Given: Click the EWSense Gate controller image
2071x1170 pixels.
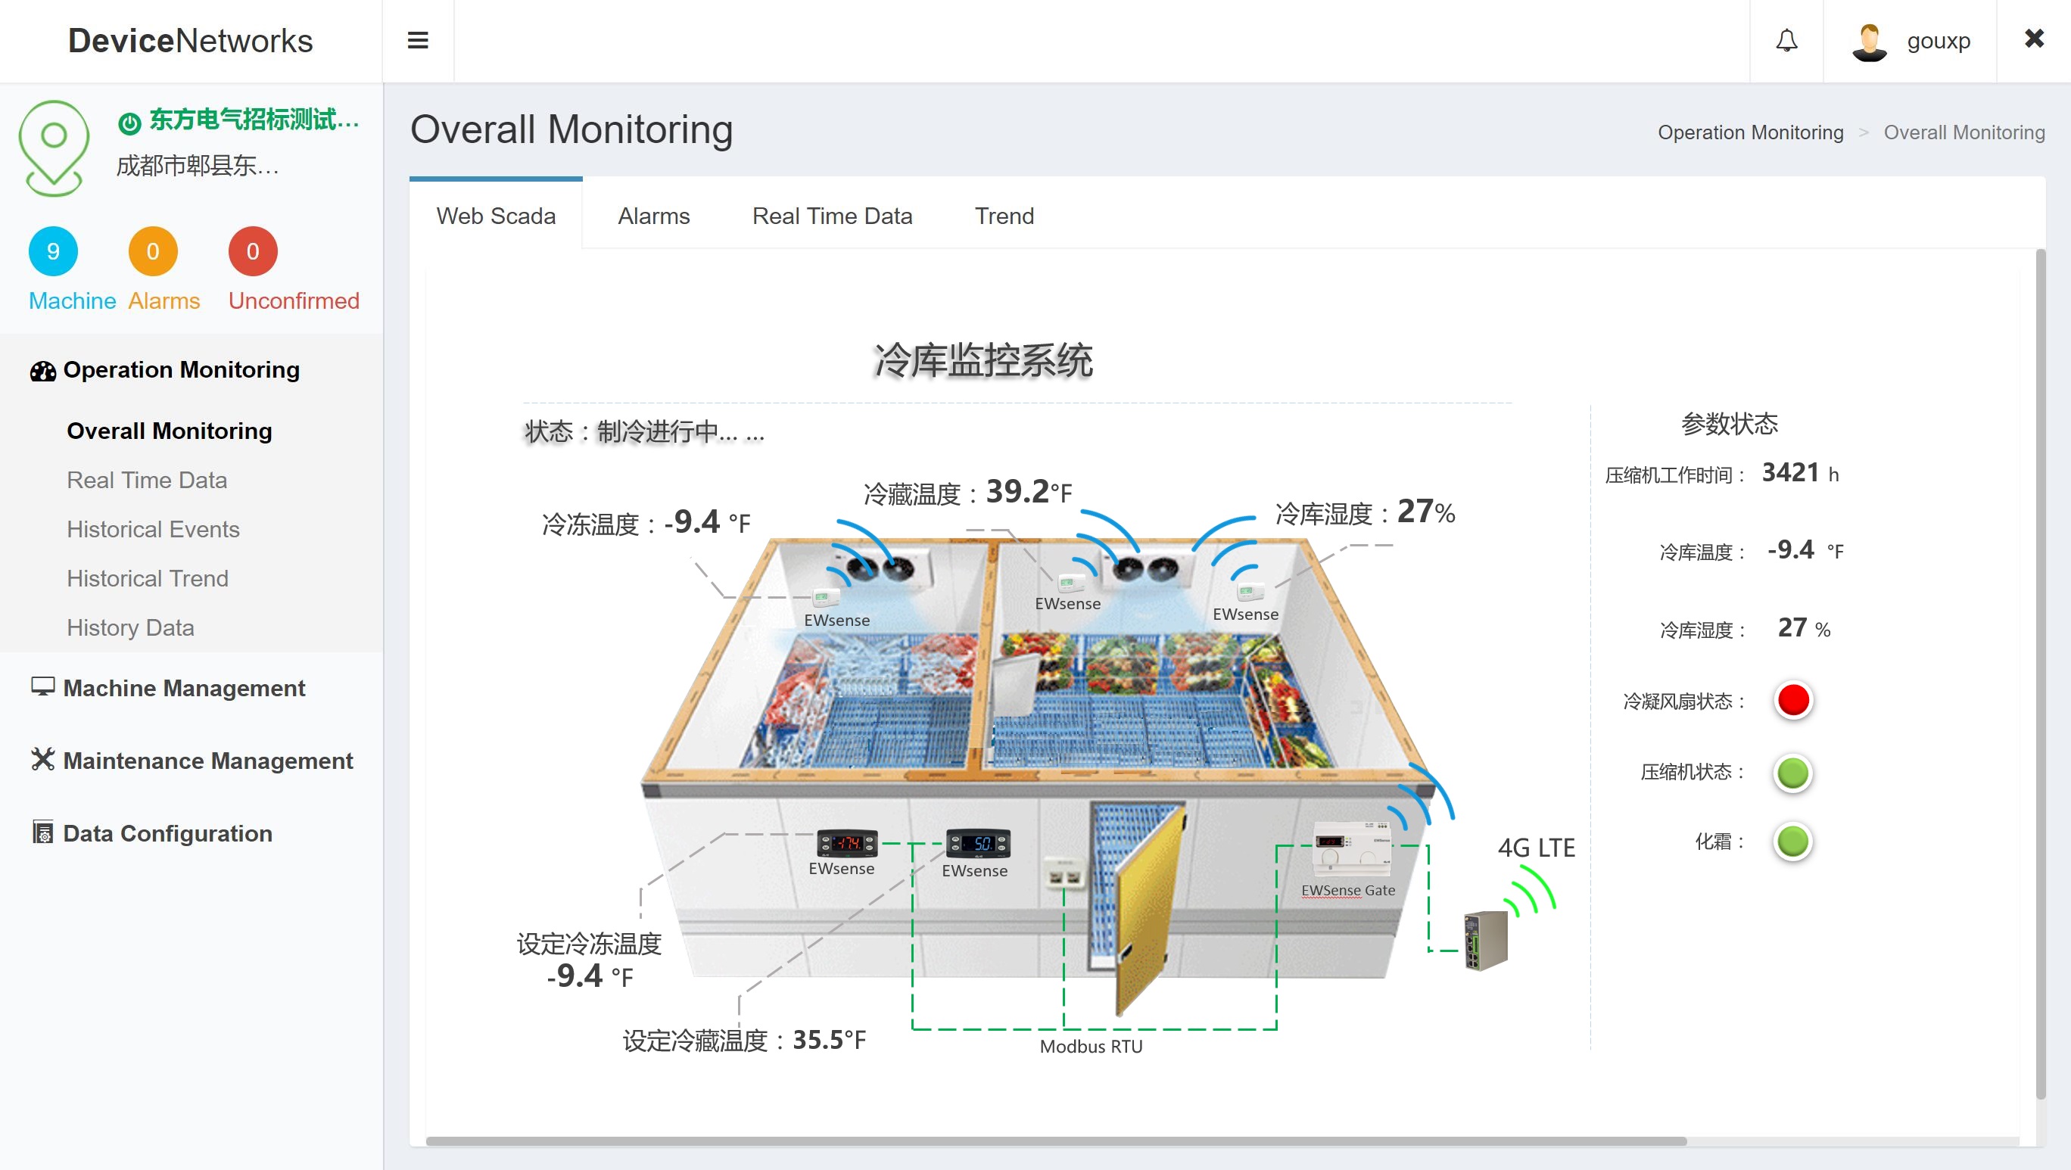Looking at the screenshot, I should click(x=1350, y=848).
